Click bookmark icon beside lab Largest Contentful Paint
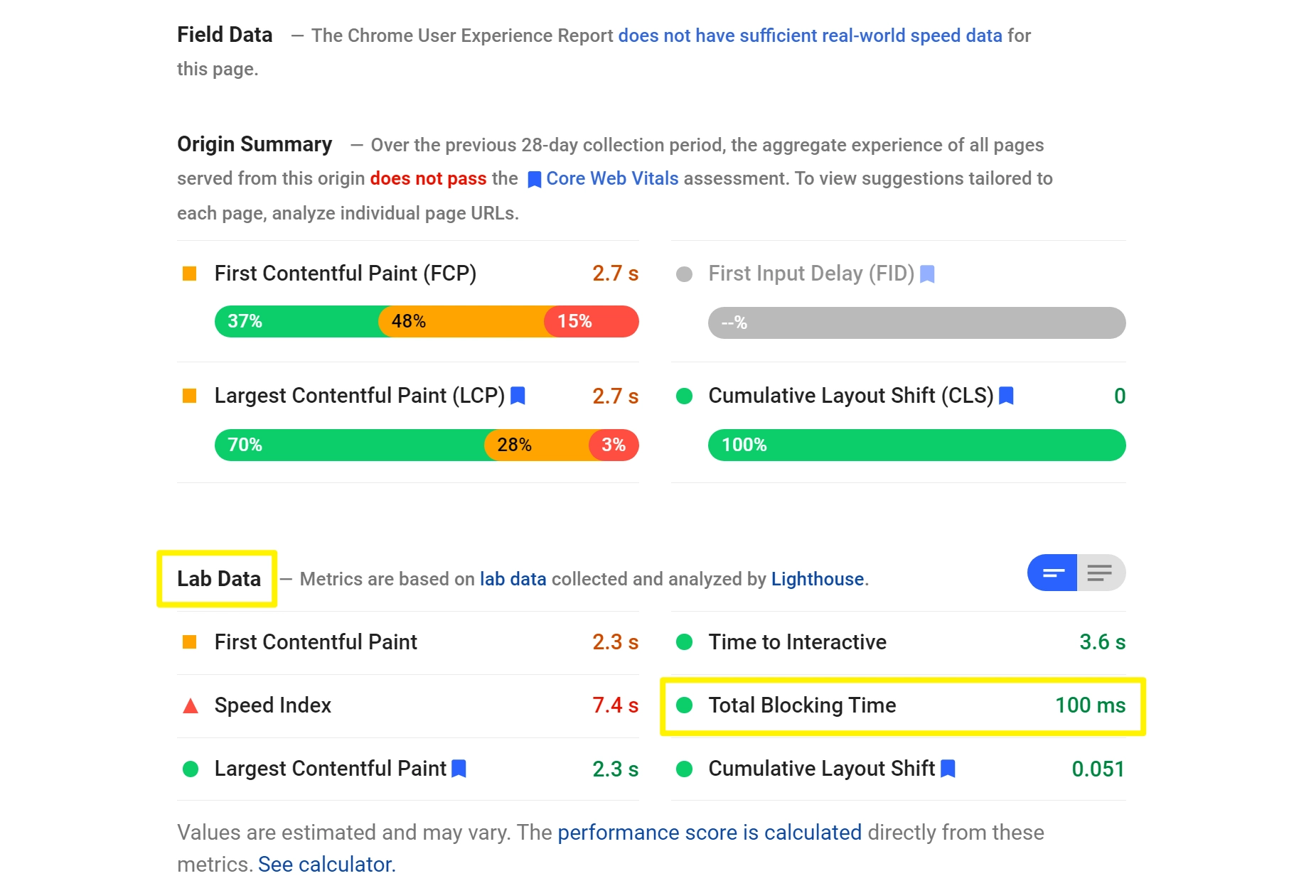 pos(459,769)
